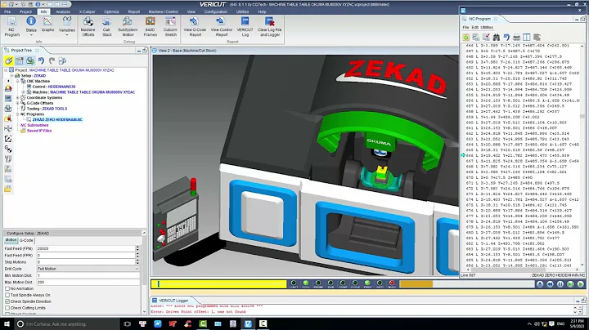The image size is (589, 330).
Task: Click the Play to End simulation button
Action: [x=580, y=284]
